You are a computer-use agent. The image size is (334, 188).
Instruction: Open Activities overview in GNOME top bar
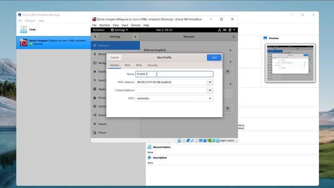coord(99,30)
